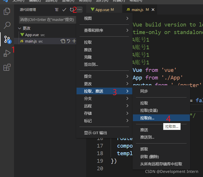Close the main.js editor tab

click(153, 10)
